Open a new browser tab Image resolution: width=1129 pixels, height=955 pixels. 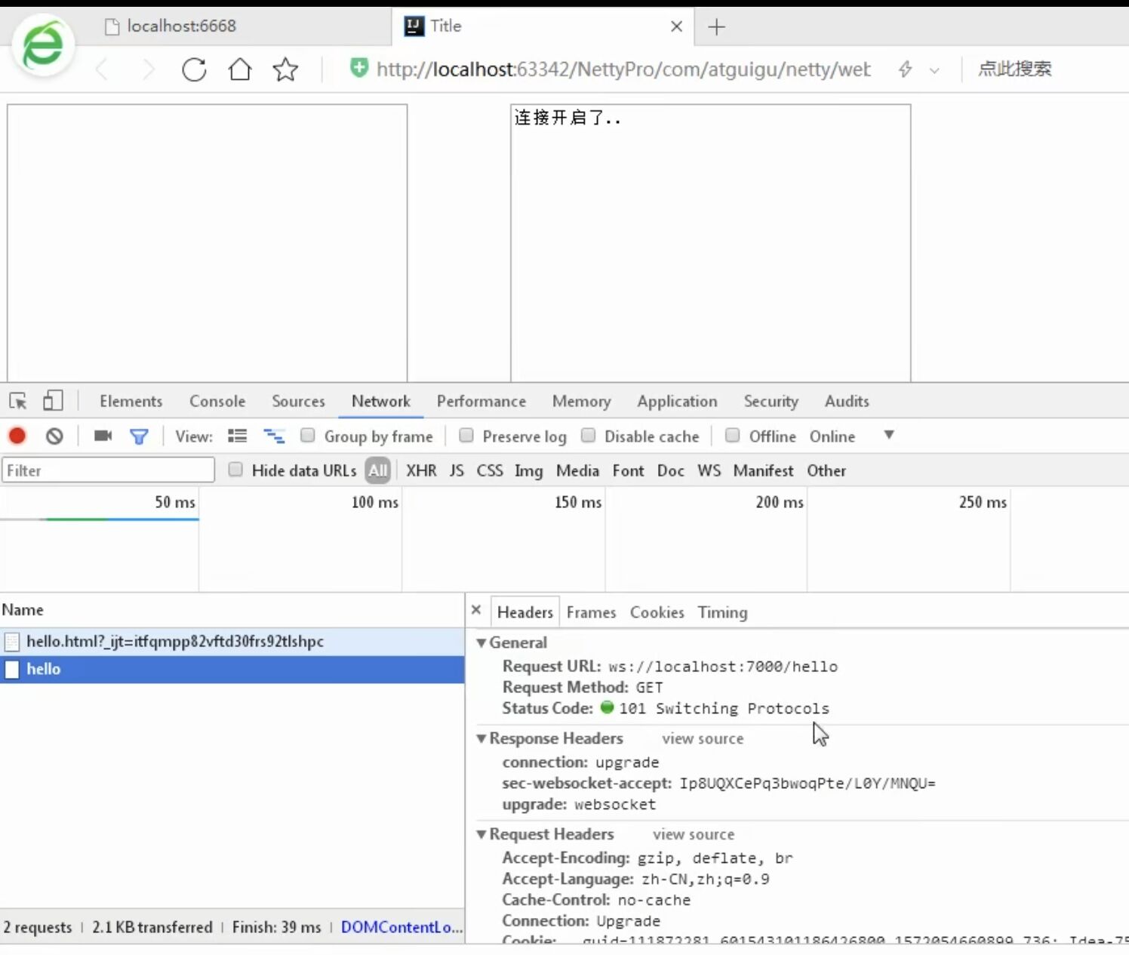[x=716, y=27]
